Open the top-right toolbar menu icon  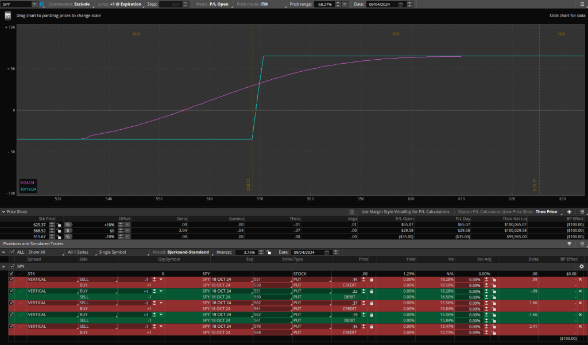click(x=581, y=4)
